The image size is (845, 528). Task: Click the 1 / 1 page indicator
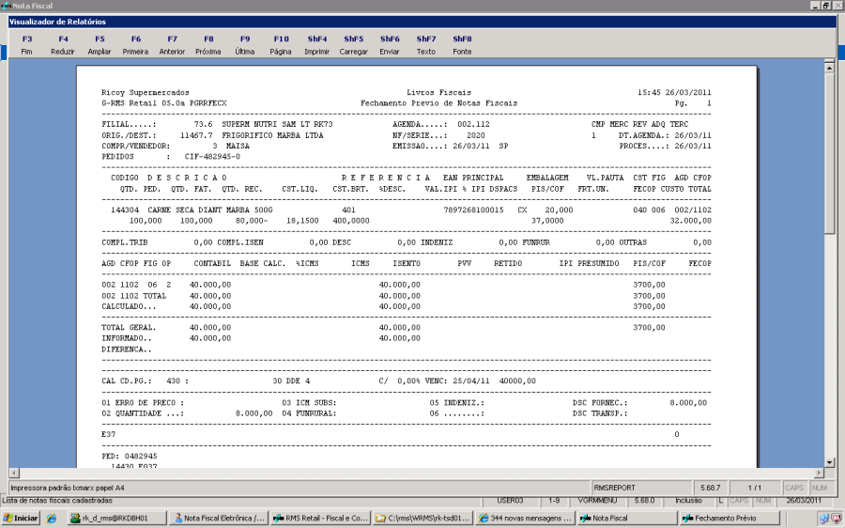[x=755, y=488]
